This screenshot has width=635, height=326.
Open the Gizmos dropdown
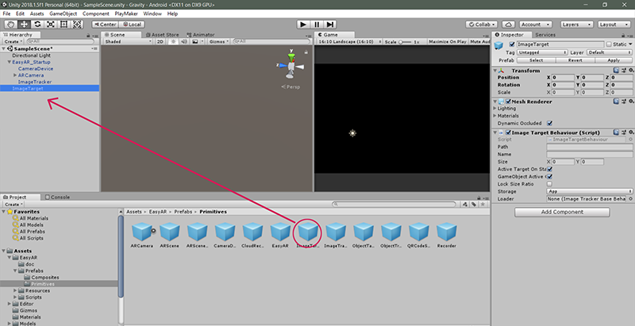[219, 42]
